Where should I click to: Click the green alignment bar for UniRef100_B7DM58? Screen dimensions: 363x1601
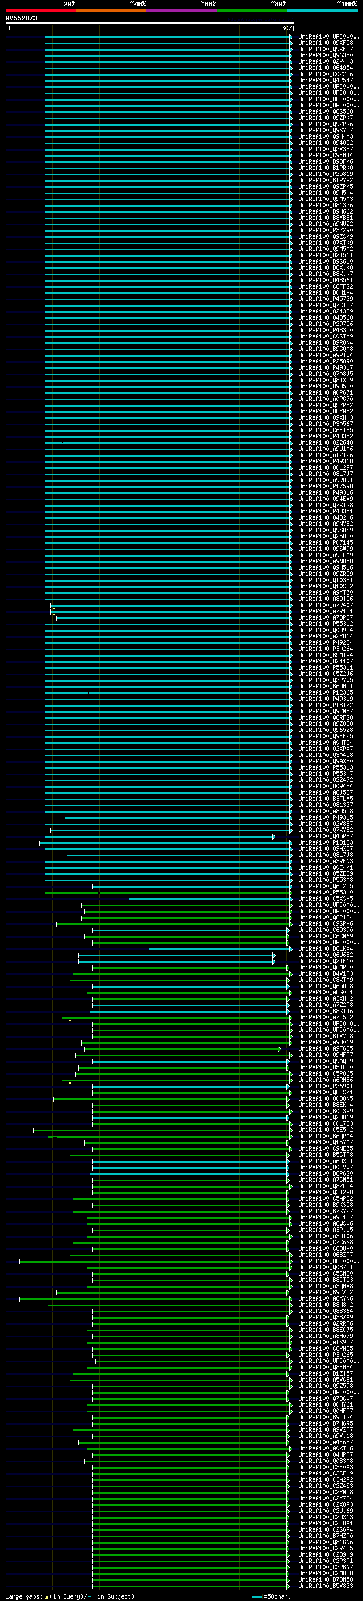click(x=191, y=1580)
